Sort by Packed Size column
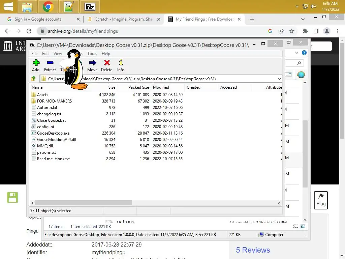Screen dimensions: 345x259 point(138,87)
